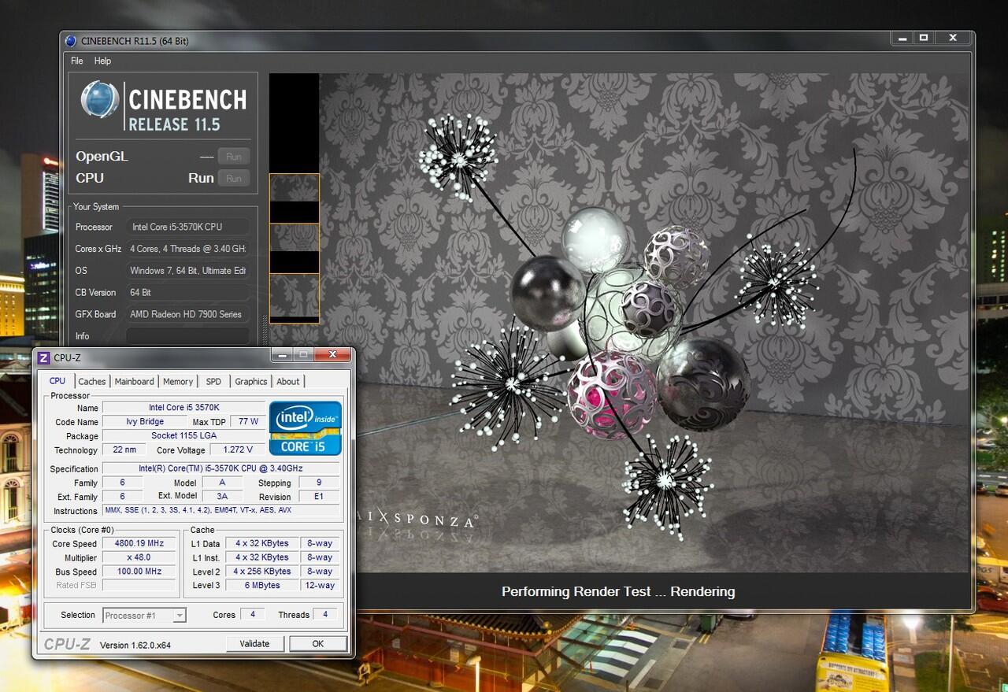This screenshot has height=692, width=1008.
Task: Click the second highlighted render tile thumbnail
Action: pos(295,249)
